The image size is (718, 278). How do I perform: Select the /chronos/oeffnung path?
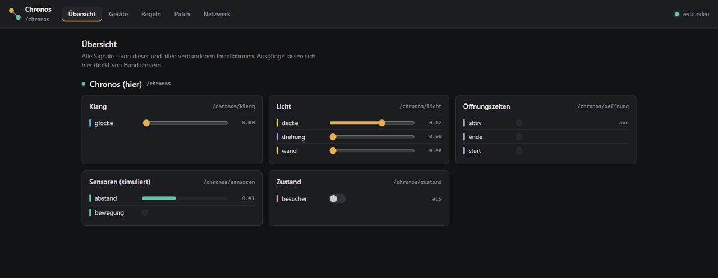603,106
